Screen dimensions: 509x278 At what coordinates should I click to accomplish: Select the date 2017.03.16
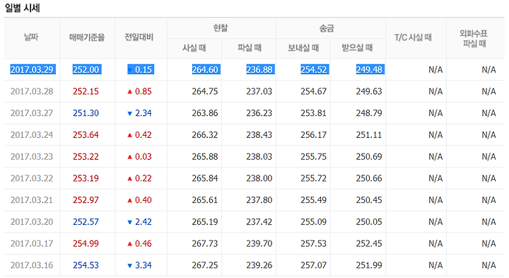[x=32, y=265]
